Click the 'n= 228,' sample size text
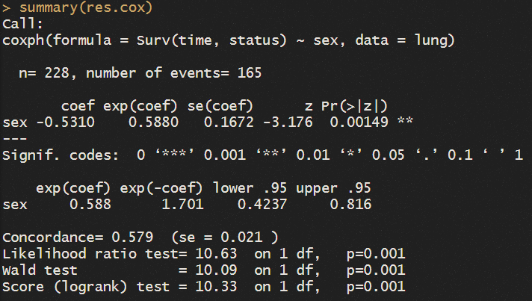The height and width of the screenshot is (301, 532). 48,73
